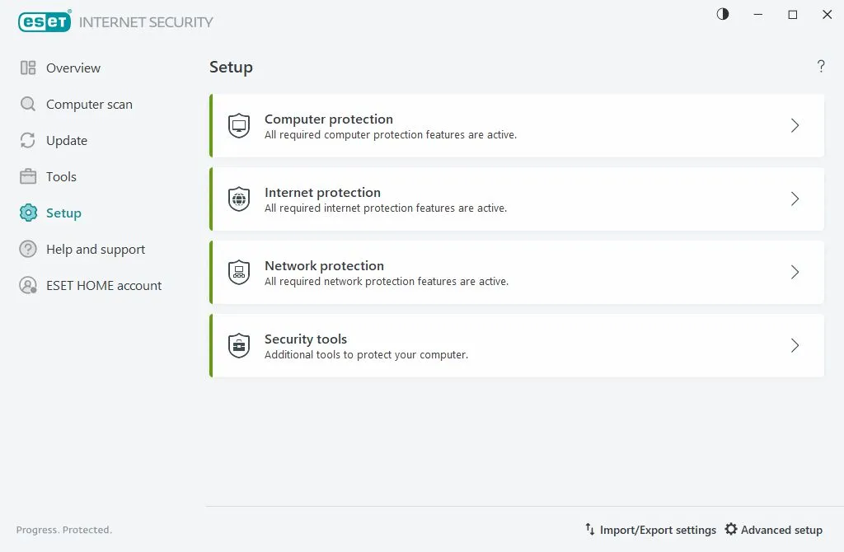Click the Import/Export settings link
Viewport: 844px width, 552px height.
[x=658, y=530]
